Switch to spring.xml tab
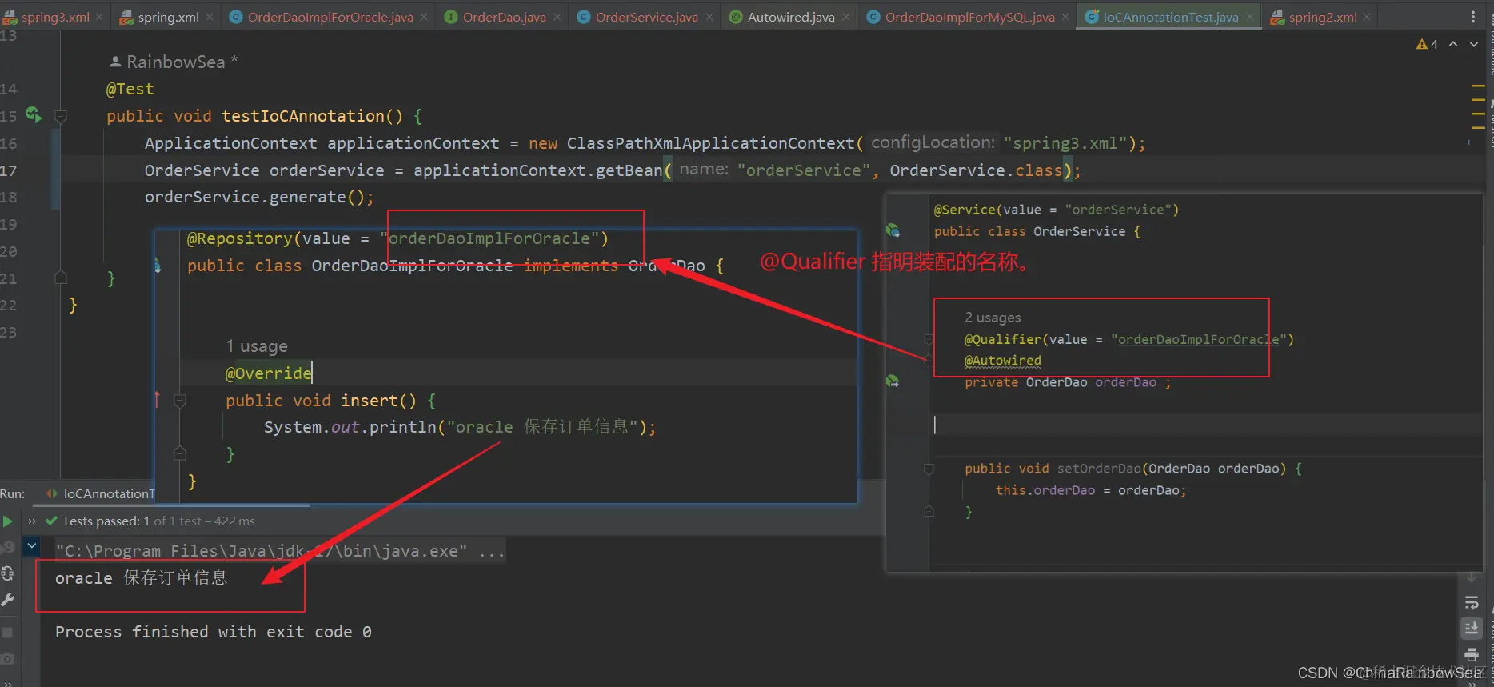 [166, 17]
